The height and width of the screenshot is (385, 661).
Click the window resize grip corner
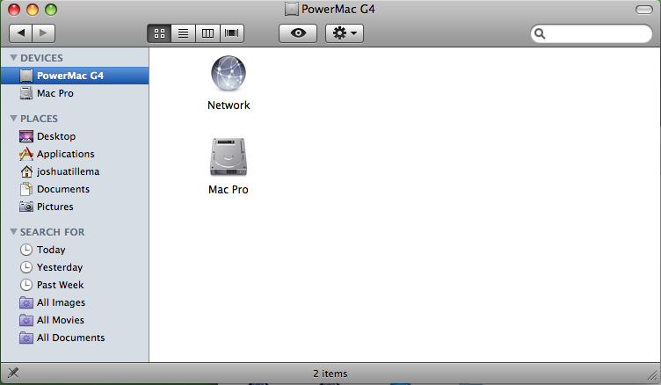[653, 374]
